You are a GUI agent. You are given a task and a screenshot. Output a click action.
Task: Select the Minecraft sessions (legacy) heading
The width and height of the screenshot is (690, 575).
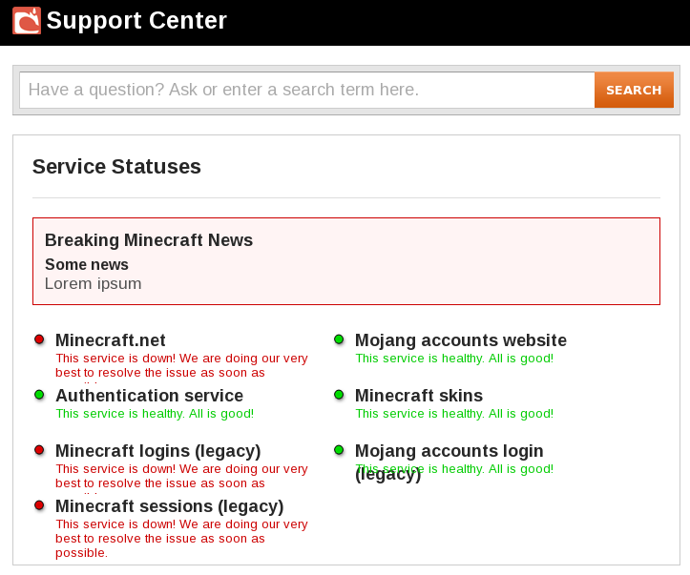(x=169, y=506)
